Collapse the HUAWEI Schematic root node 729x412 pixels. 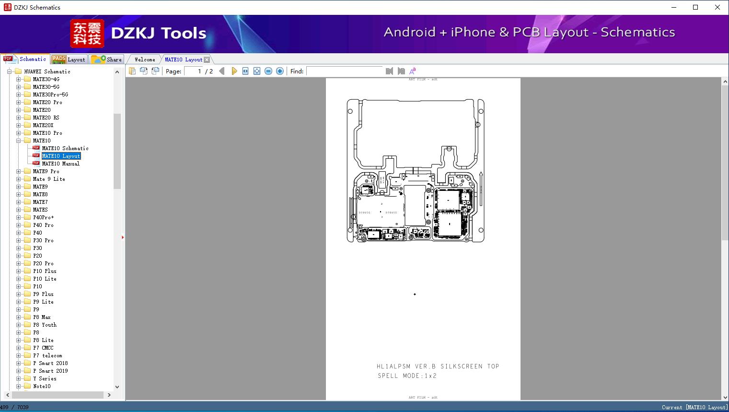(9, 71)
